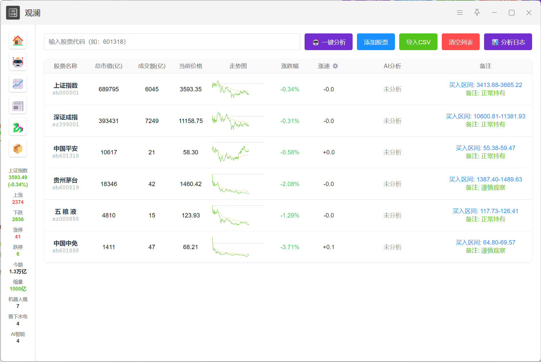Open the 贵州茅台 trend chart thumbnail
The height and width of the screenshot is (362, 541).
[x=238, y=184]
